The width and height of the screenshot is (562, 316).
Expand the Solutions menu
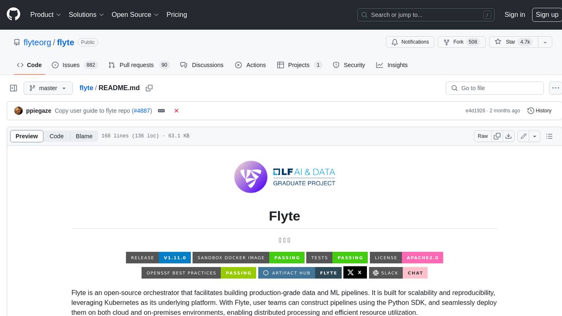pos(86,14)
